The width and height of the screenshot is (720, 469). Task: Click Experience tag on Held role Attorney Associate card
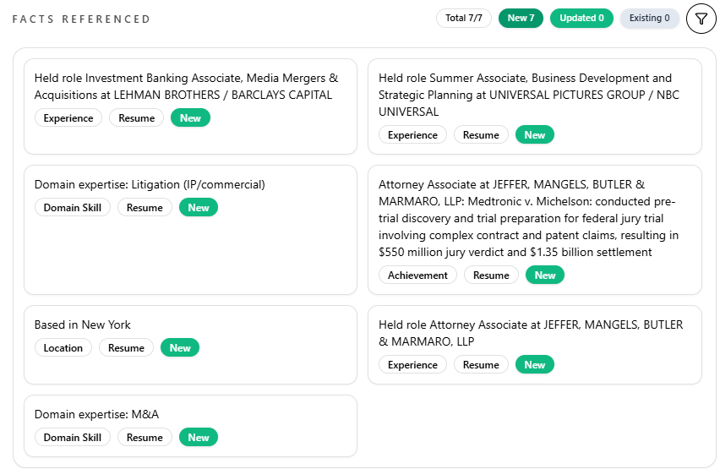tap(412, 365)
